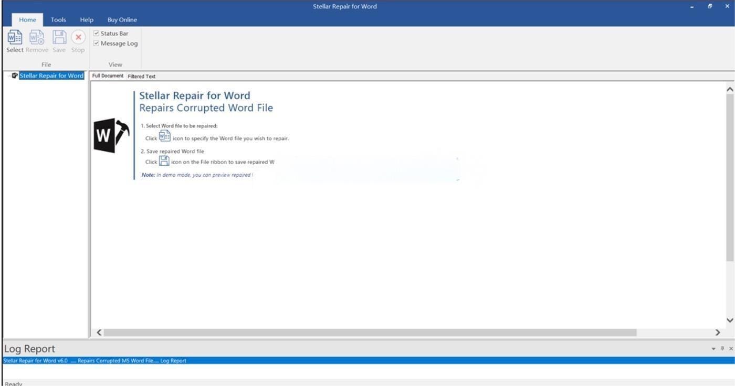Click the 'Stellar Repair for Word' preview heading
The height and width of the screenshot is (386, 735).
click(195, 95)
